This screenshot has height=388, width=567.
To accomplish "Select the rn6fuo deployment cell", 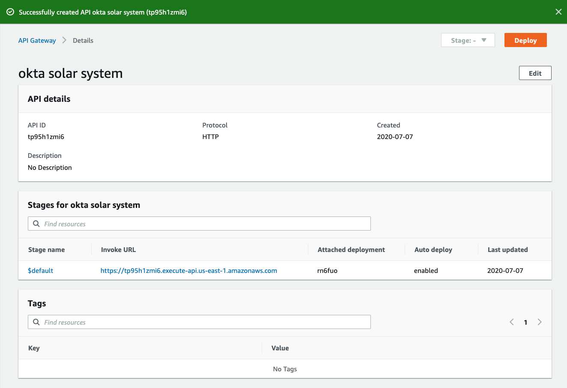I will point(327,271).
